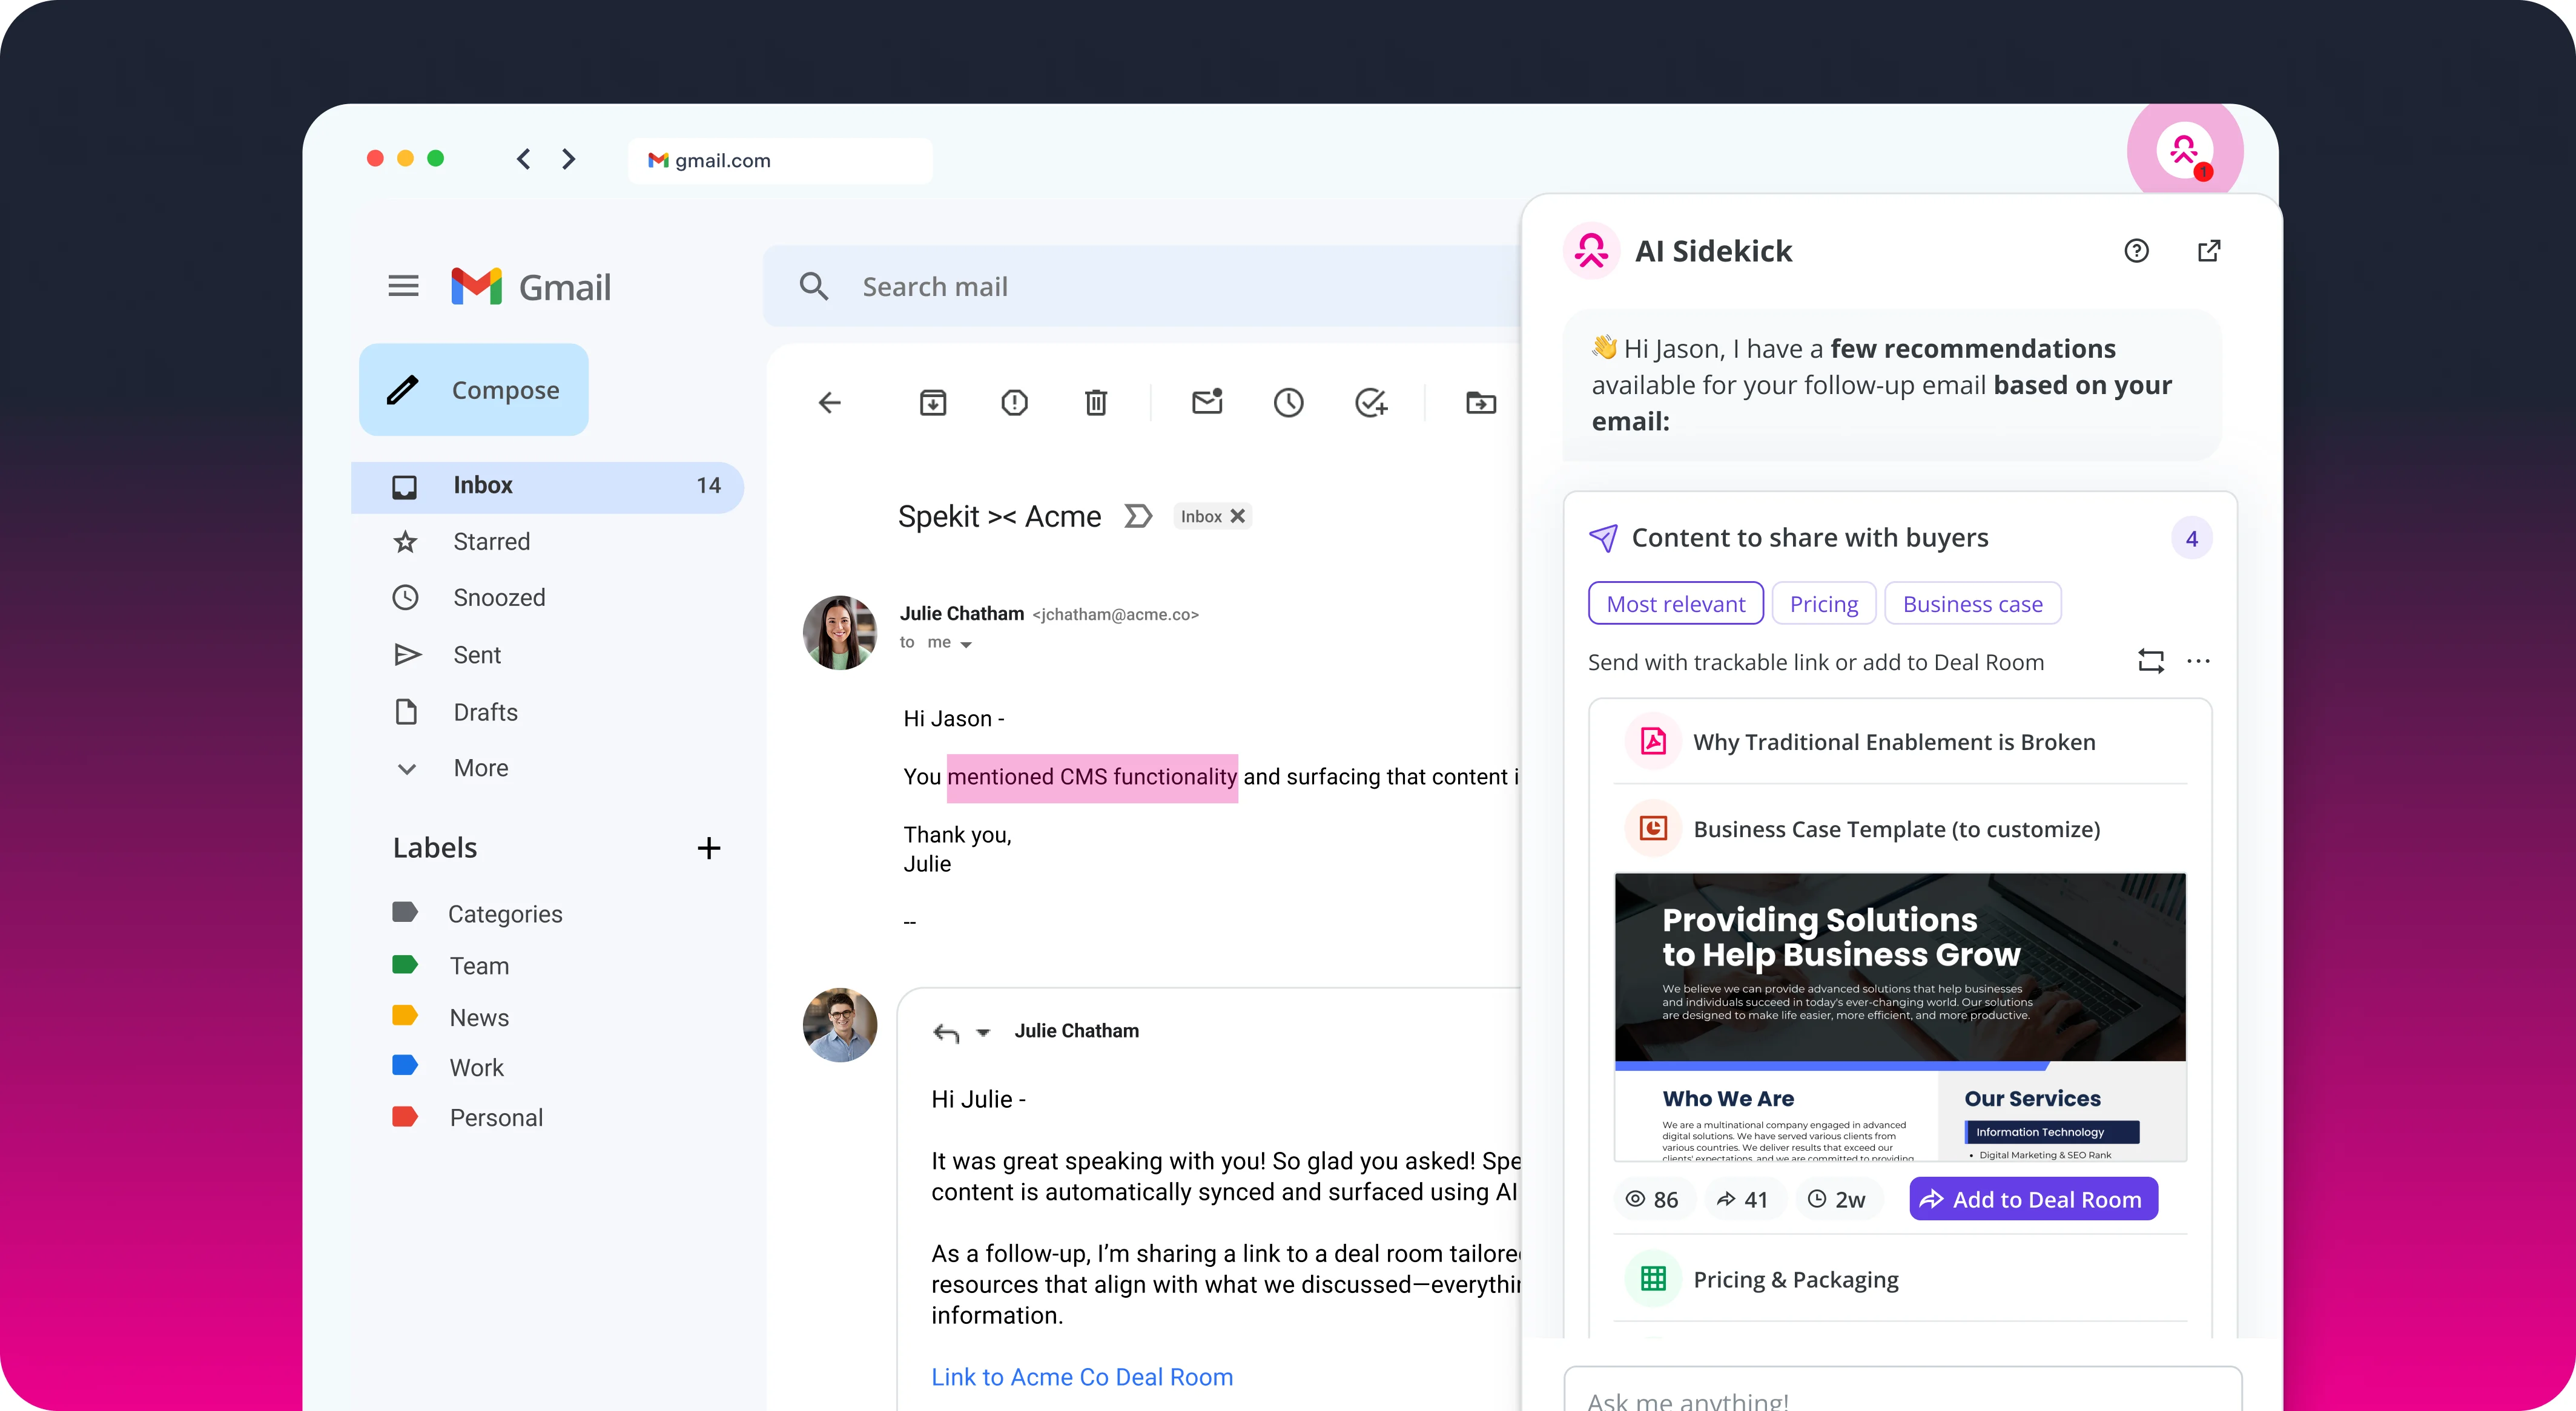Click the gmail.com address bar
2576x1411 pixels.
780,161
